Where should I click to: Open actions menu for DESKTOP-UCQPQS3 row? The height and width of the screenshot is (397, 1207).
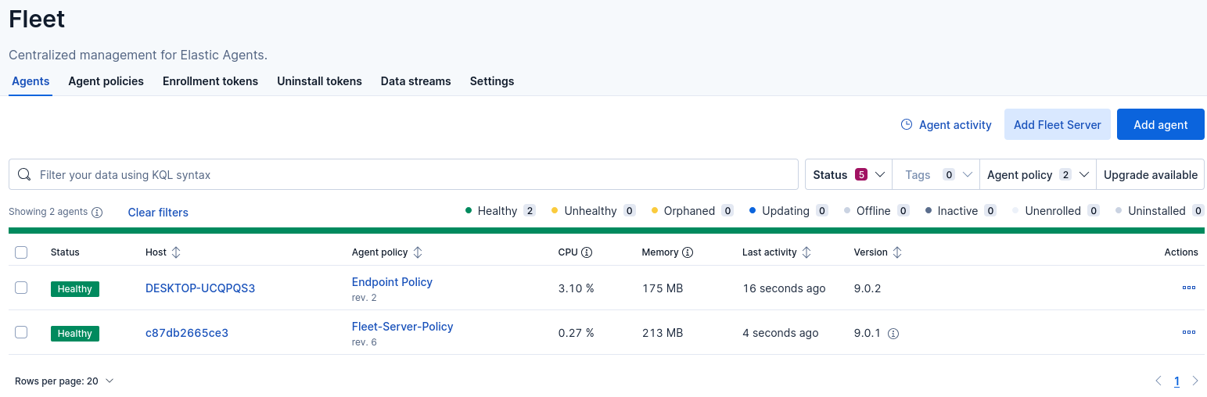coord(1189,288)
